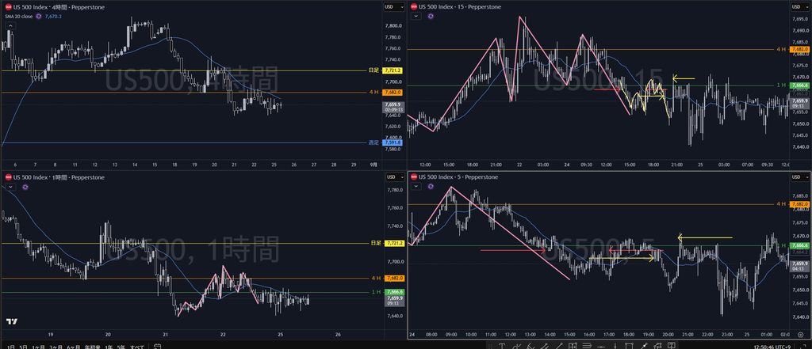The image size is (812, 349).
Task: Select the horizontal line drawing tool
Action: coord(601,346)
